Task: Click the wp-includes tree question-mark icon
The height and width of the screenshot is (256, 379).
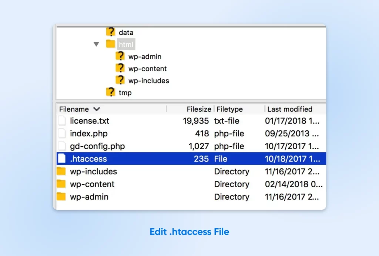Action: click(x=120, y=80)
